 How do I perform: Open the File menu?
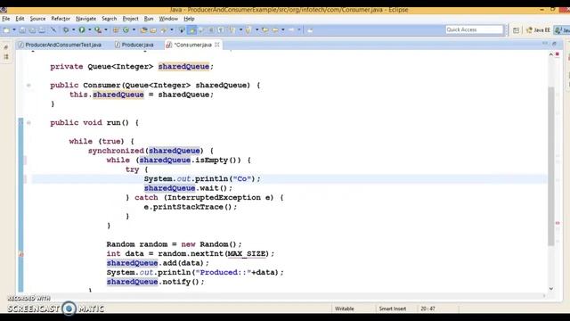pyautogui.click(x=6, y=19)
